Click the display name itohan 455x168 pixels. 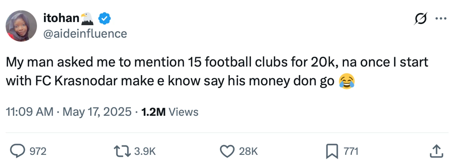pyautogui.click(x=62, y=18)
